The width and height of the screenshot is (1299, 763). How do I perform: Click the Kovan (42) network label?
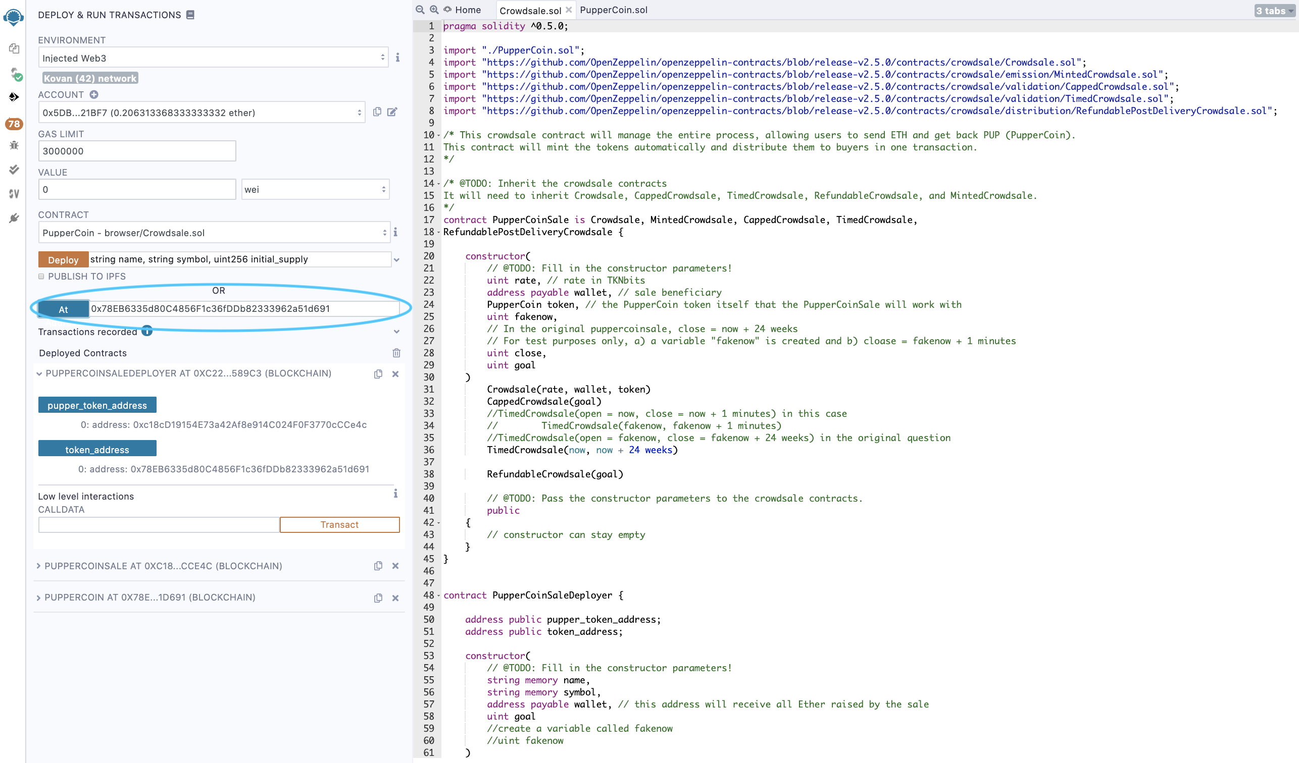point(90,78)
